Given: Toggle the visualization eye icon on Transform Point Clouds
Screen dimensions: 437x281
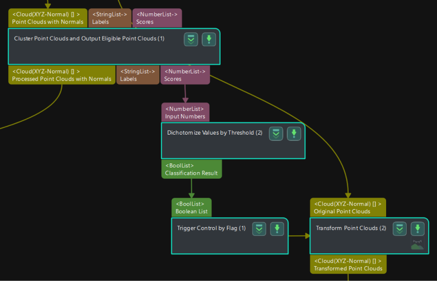Looking at the screenshot, I should tap(417, 244).
